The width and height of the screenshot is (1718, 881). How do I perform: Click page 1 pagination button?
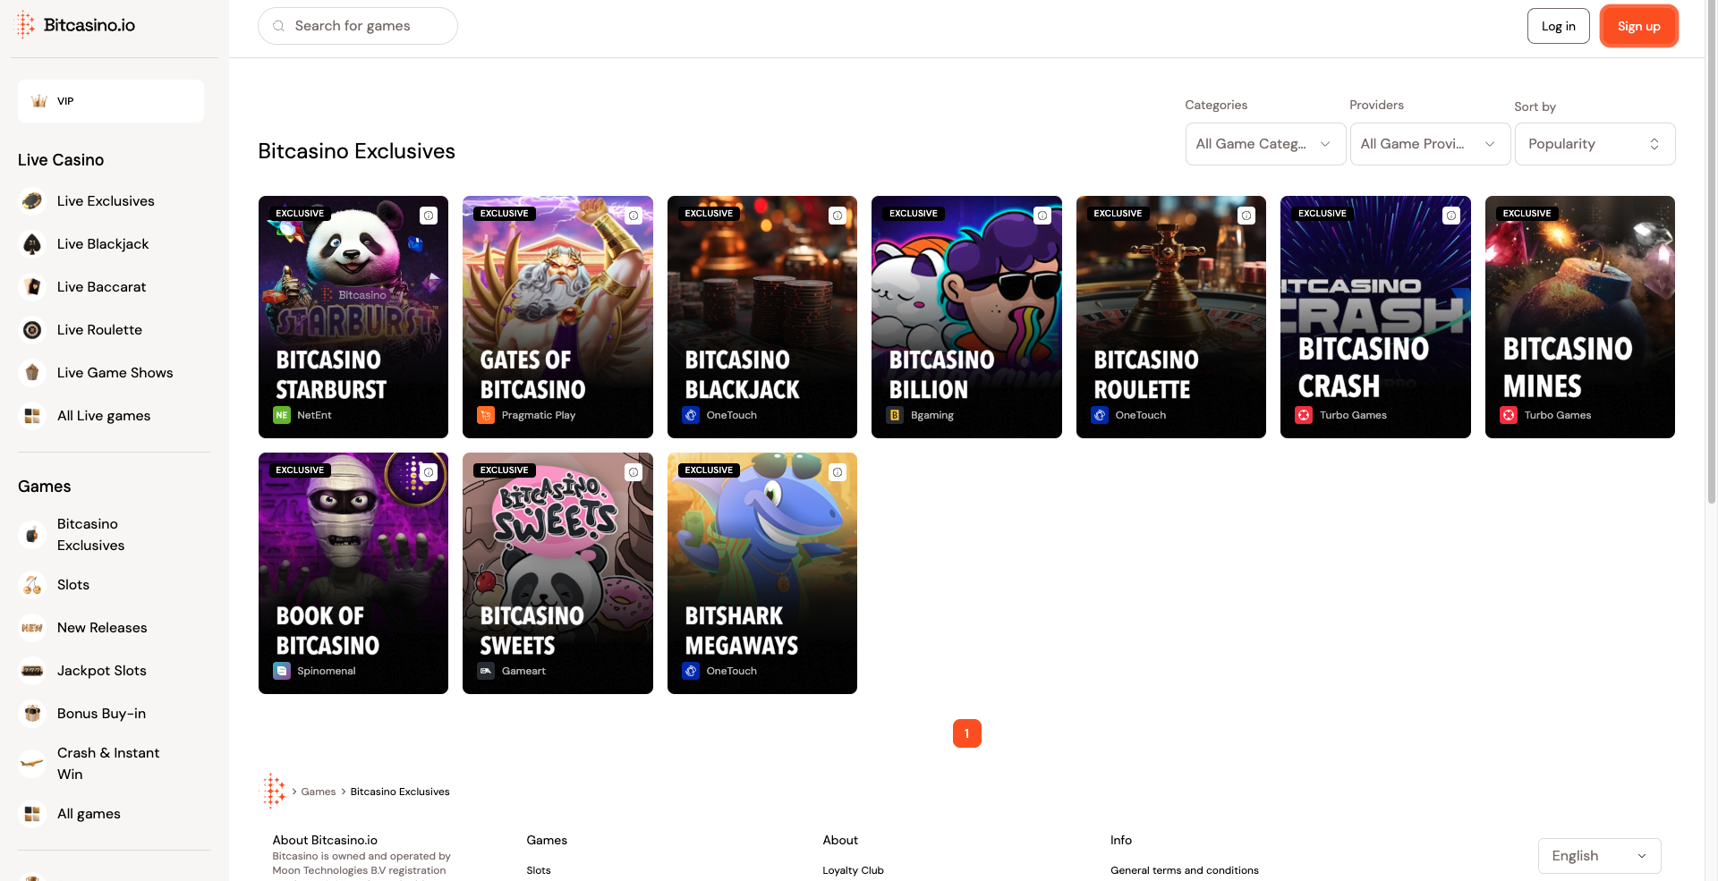966,733
